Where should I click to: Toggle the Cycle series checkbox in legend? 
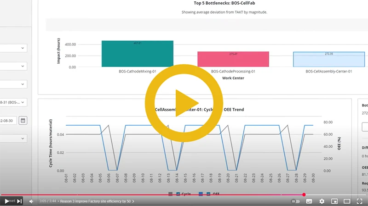tap(178, 194)
